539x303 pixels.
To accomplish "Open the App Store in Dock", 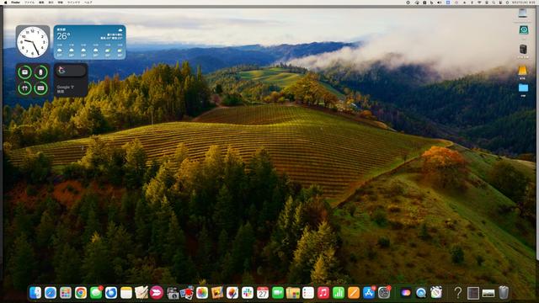I will [369, 293].
